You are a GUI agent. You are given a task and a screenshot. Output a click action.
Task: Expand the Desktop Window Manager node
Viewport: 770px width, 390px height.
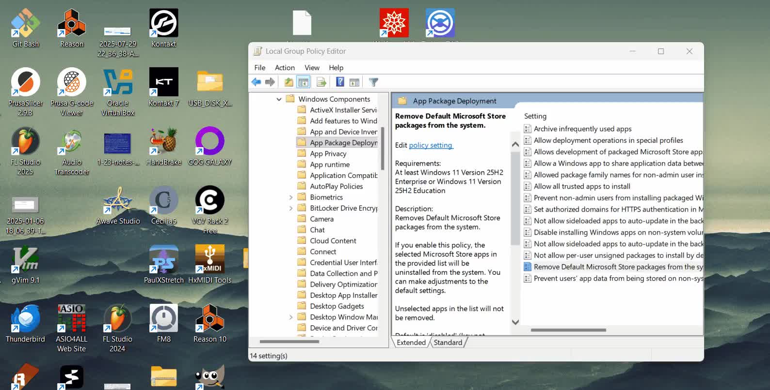291,317
